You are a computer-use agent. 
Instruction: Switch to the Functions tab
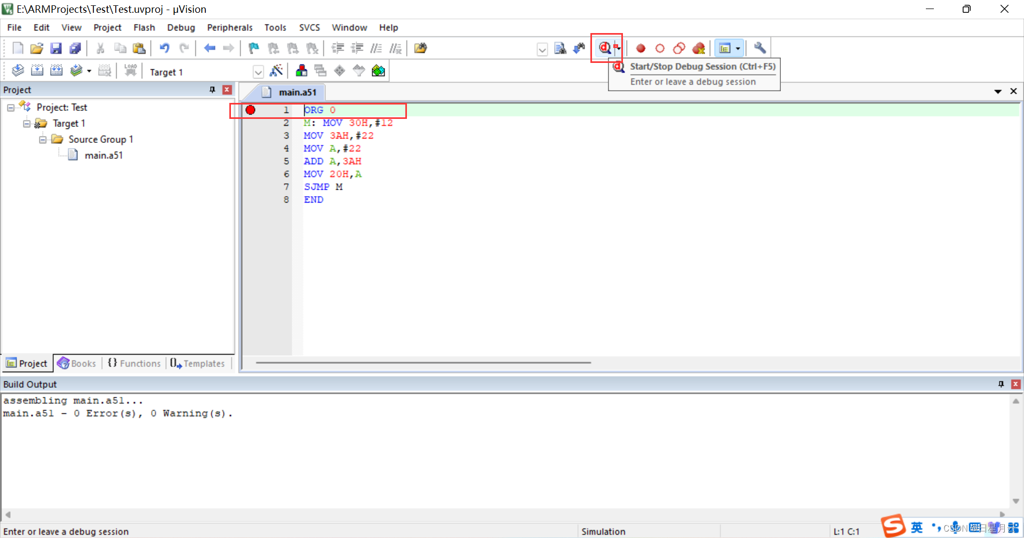pyautogui.click(x=134, y=363)
